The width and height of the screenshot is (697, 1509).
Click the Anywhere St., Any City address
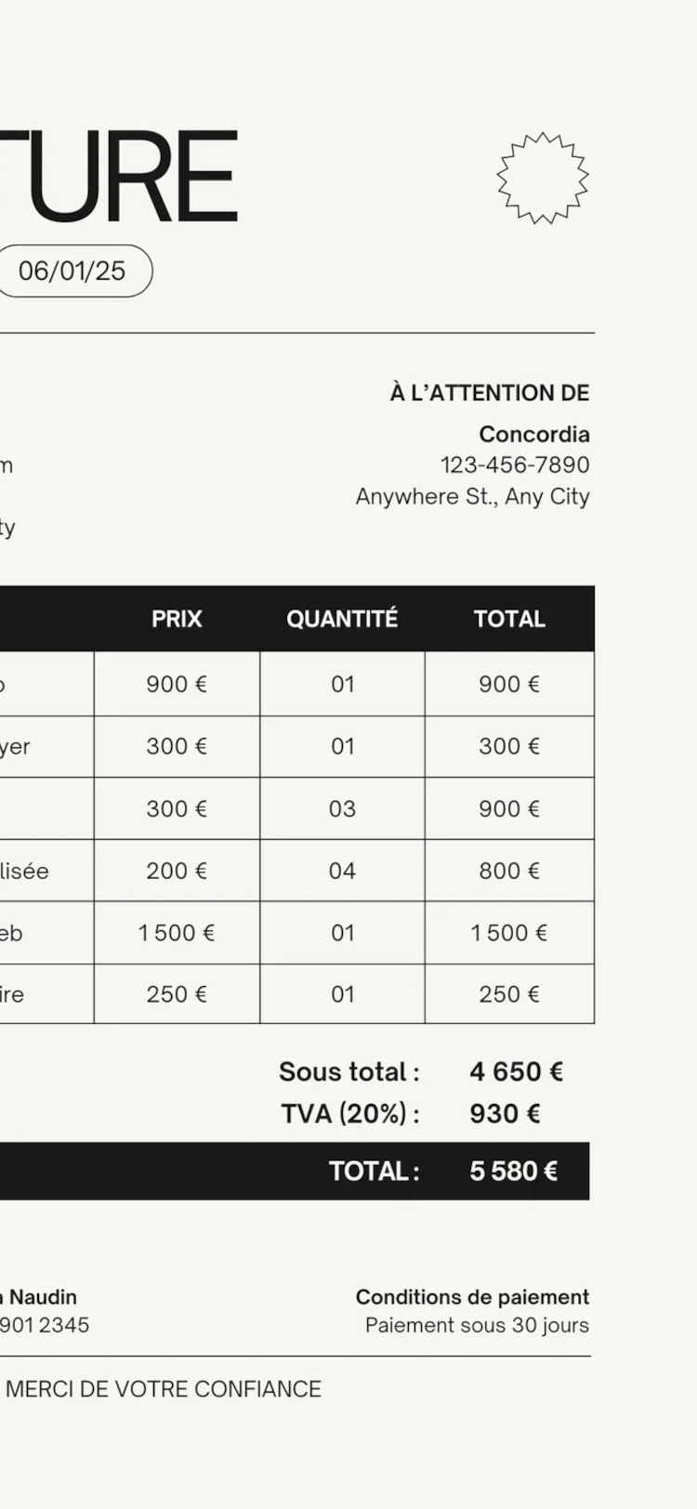point(472,496)
